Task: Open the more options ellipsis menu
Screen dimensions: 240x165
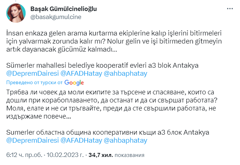Action: (x=229, y=9)
